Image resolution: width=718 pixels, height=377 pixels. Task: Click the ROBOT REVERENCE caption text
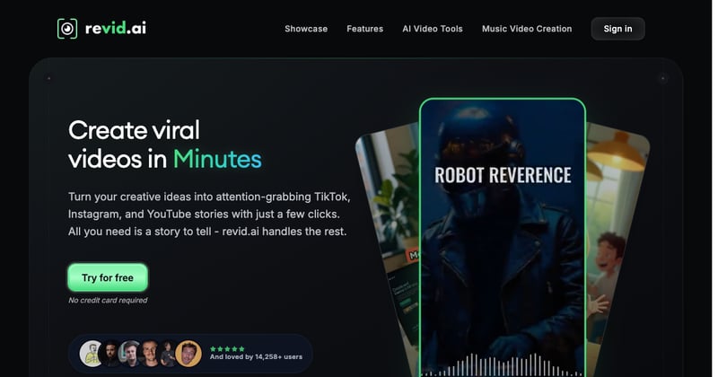tap(503, 175)
